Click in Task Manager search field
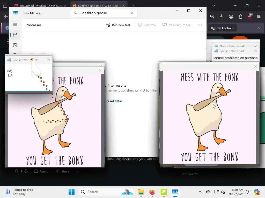This screenshot has width=265, height=198. (x=104, y=13)
